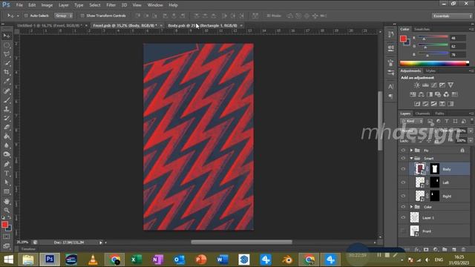This screenshot has width=475, height=267.
Task: Open the Essentials workspace dropdown
Action: tap(452, 16)
